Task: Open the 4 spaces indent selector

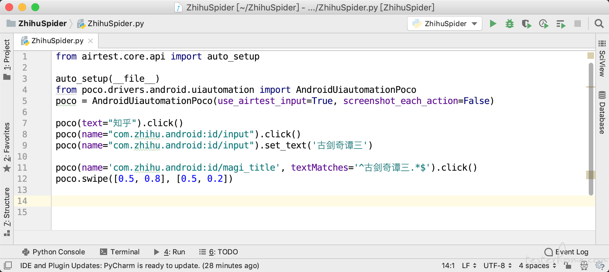Action: coord(537,265)
